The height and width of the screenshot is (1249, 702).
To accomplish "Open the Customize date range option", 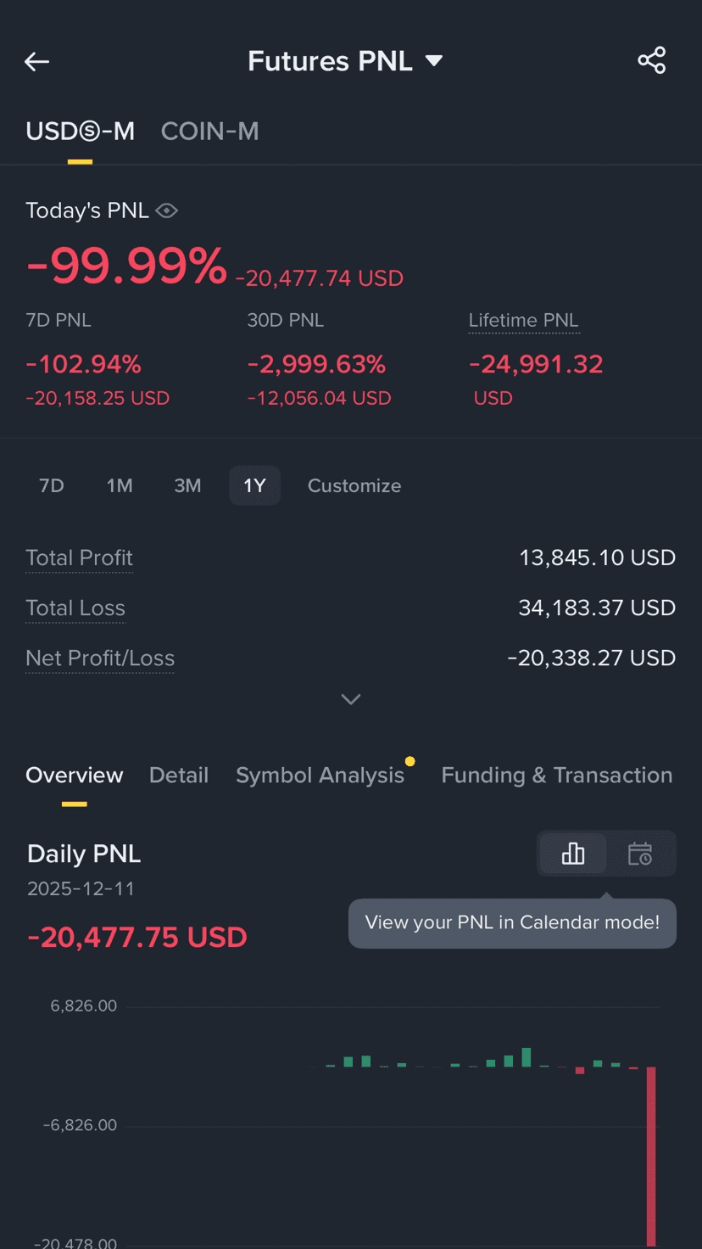I will coord(354,485).
